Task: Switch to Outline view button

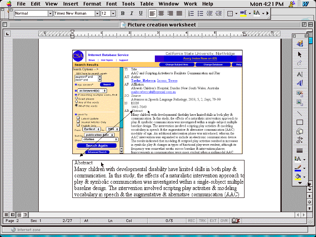Action: click(25, 214)
